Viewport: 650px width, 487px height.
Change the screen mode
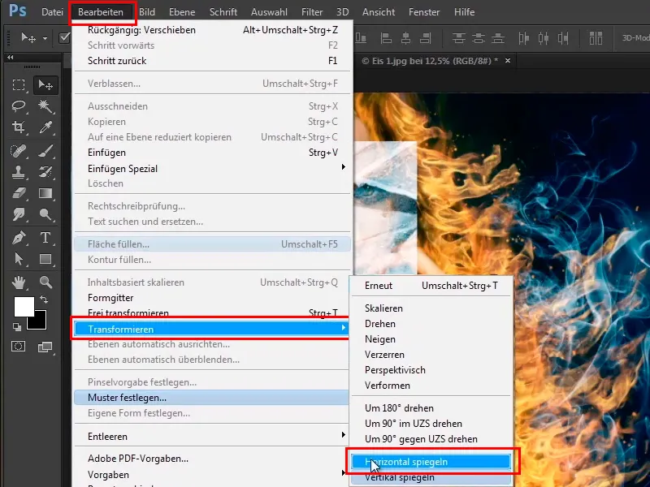point(45,347)
